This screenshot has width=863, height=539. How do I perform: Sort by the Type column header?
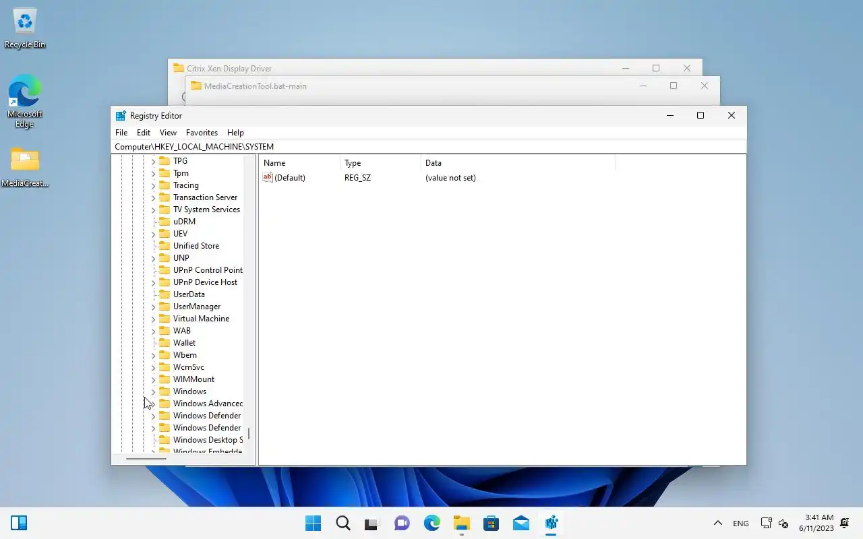point(381,163)
